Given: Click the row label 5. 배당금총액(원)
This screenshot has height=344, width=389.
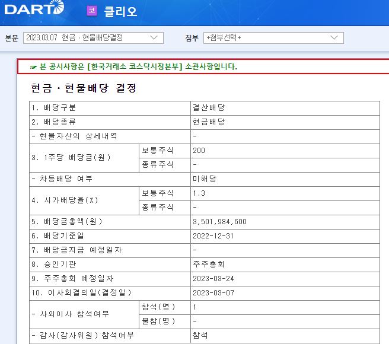Looking at the screenshot, I should 67,221.
